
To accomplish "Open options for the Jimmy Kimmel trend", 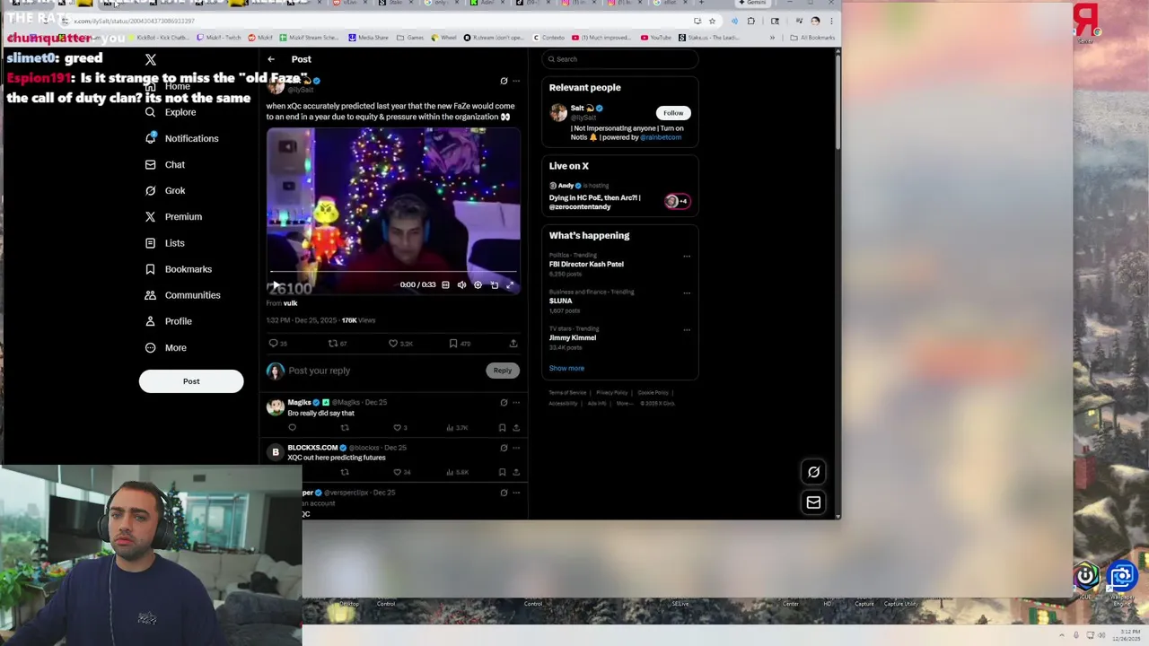I will (x=687, y=330).
